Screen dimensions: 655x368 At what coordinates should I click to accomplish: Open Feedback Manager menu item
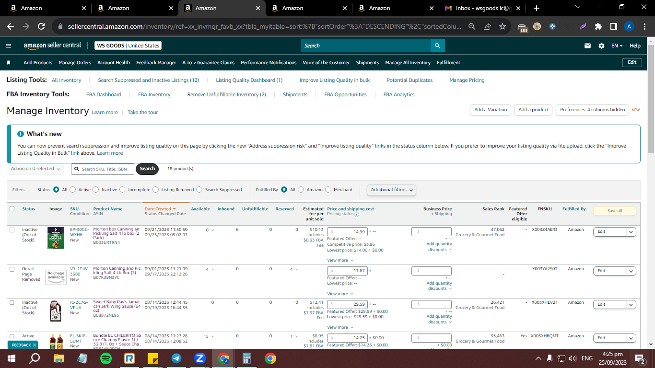coord(156,63)
